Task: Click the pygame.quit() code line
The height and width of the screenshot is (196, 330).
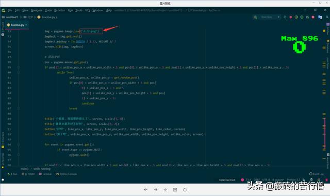Action: point(79,155)
